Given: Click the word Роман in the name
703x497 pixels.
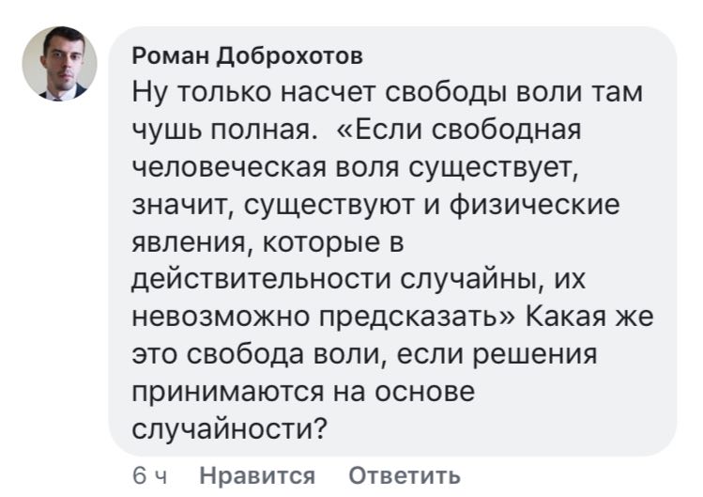Looking at the screenshot, I should (x=171, y=55).
